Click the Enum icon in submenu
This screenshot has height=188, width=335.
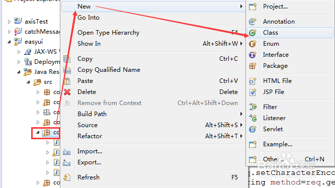click(253, 44)
